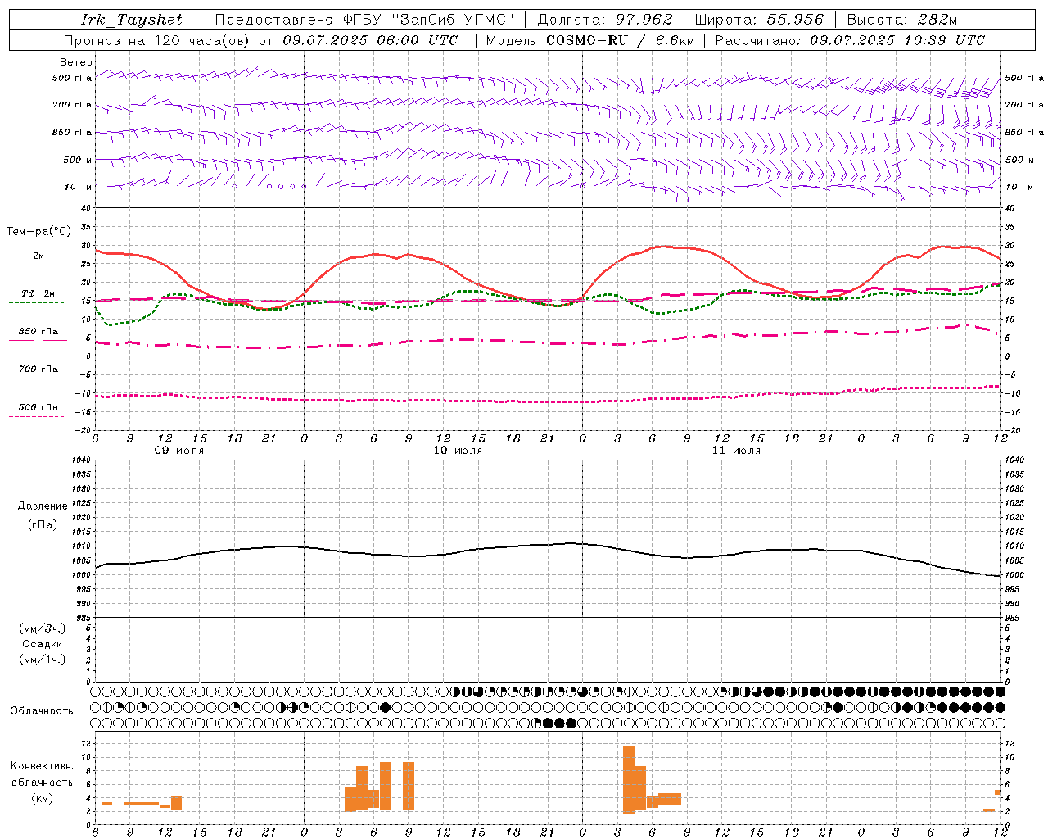Click the dotted pink swatch under 500 гПа legend
Image resolution: width=1048 pixels, height=839 pixels.
(37, 416)
